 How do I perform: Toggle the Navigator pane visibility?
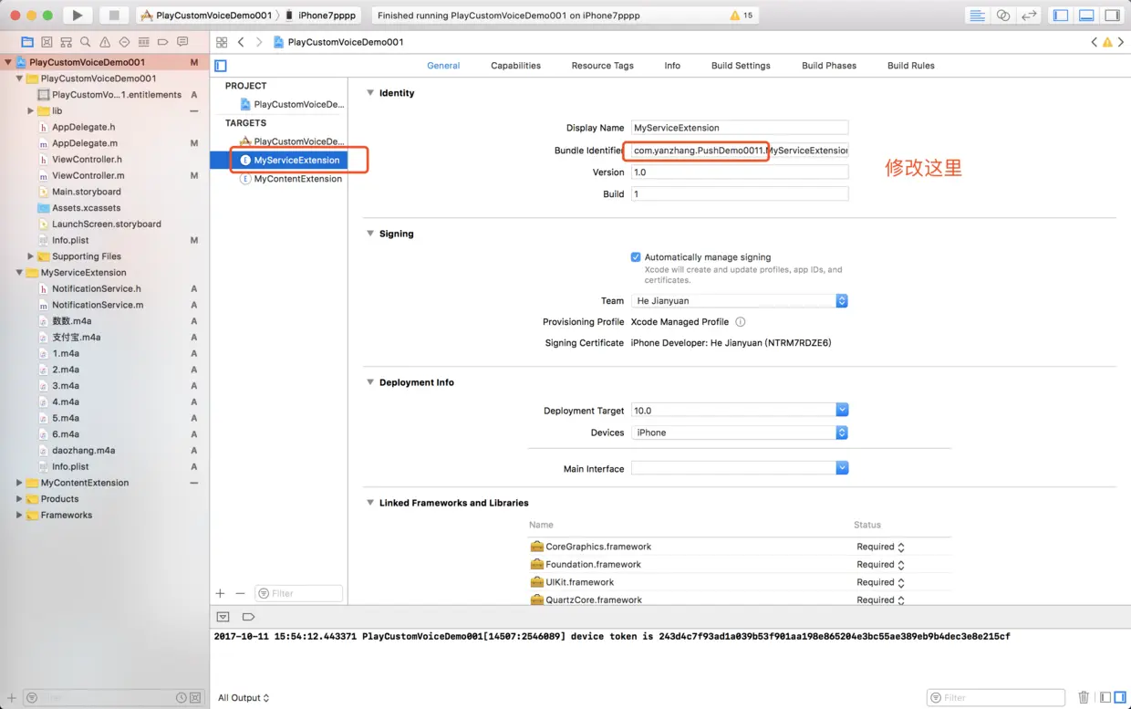pos(1061,16)
